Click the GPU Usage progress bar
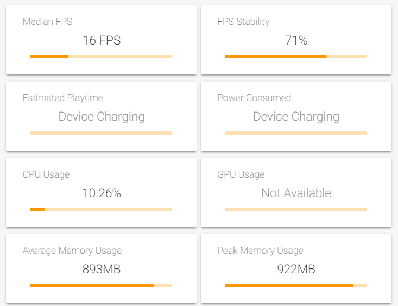The width and height of the screenshot is (398, 306). click(x=296, y=209)
